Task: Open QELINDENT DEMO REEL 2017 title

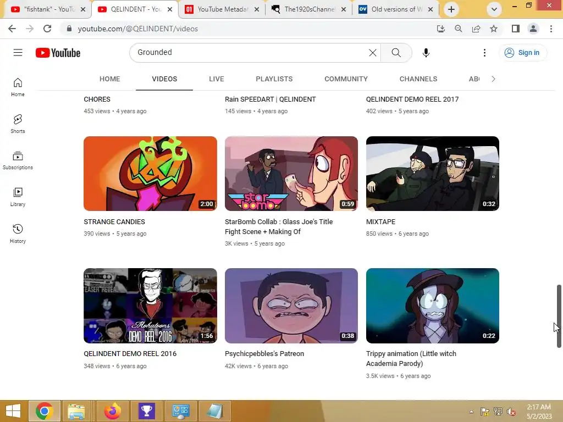Action: pyautogui.click(x=412, y=99)
